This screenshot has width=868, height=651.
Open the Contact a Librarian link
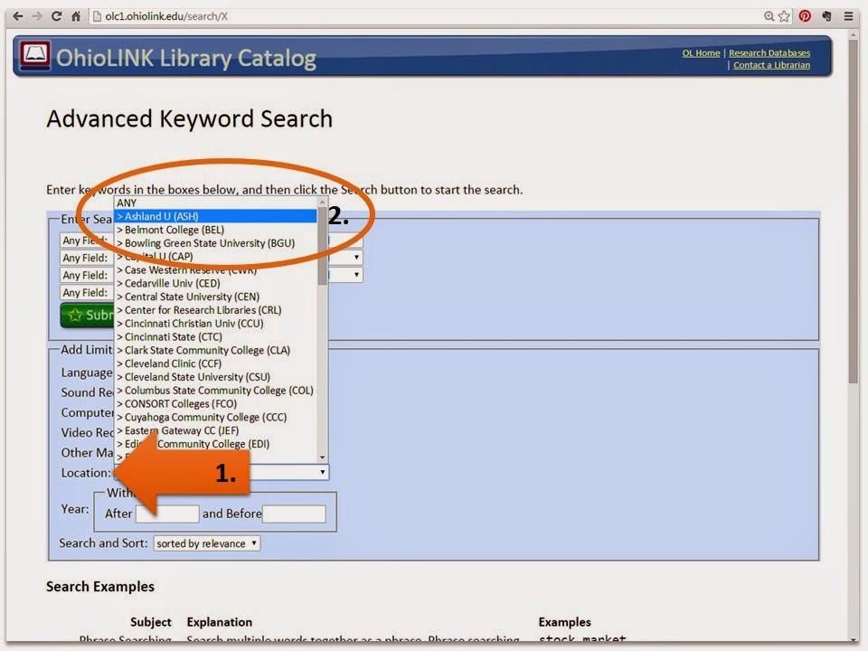[x=771, y=65]
